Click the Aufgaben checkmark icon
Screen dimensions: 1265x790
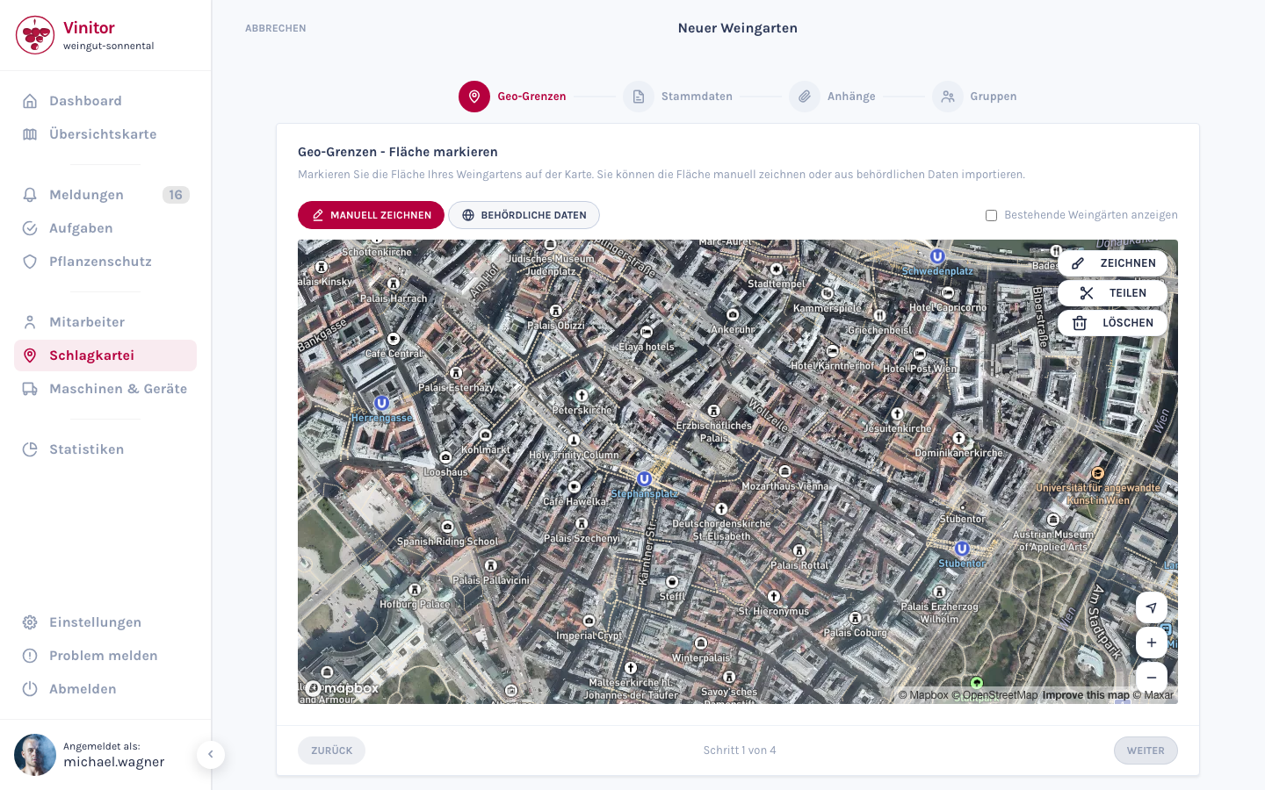30,228
